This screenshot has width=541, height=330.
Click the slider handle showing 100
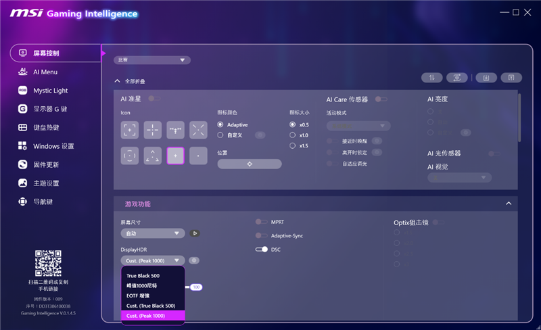click(x=196, y=287)
